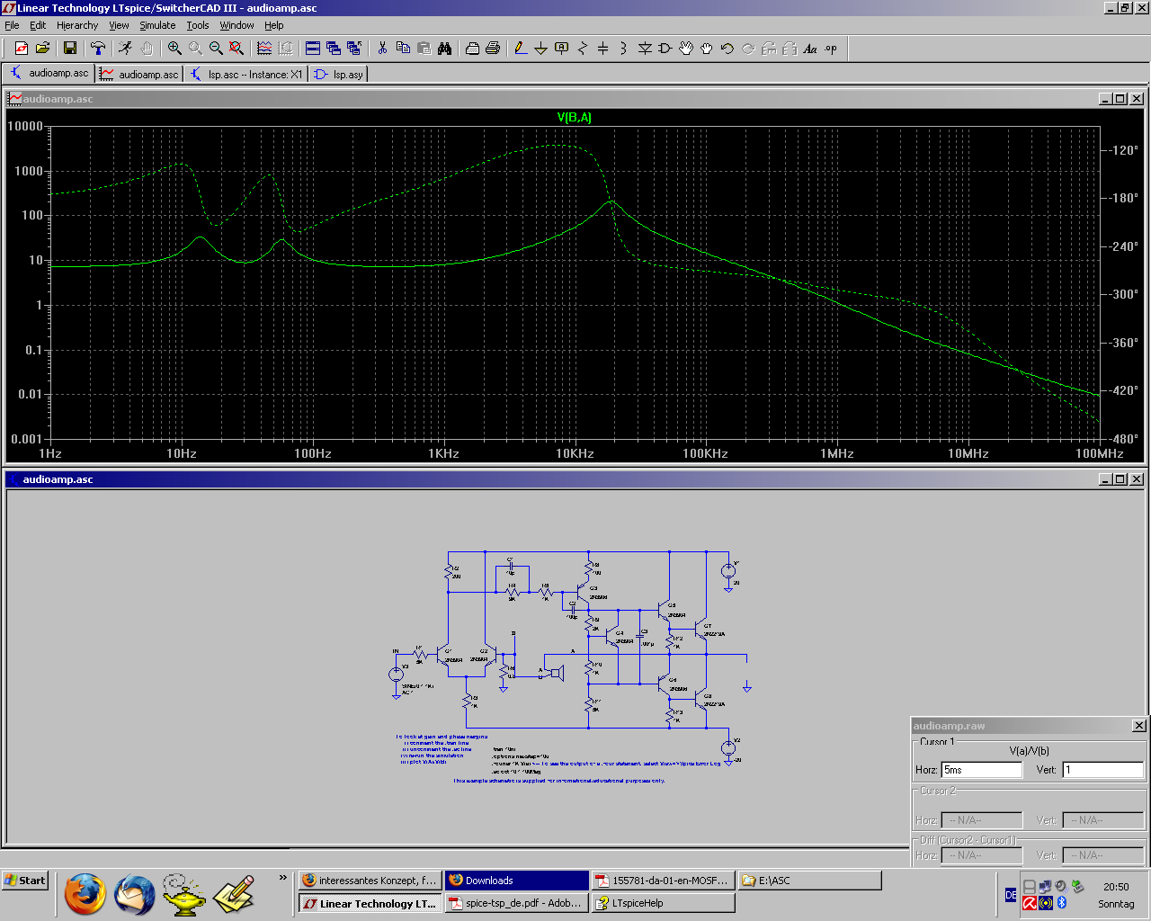Click the Close All Windows toolbar icon
The width and height of the screenshot is (1151, 921).
(354, 49)
